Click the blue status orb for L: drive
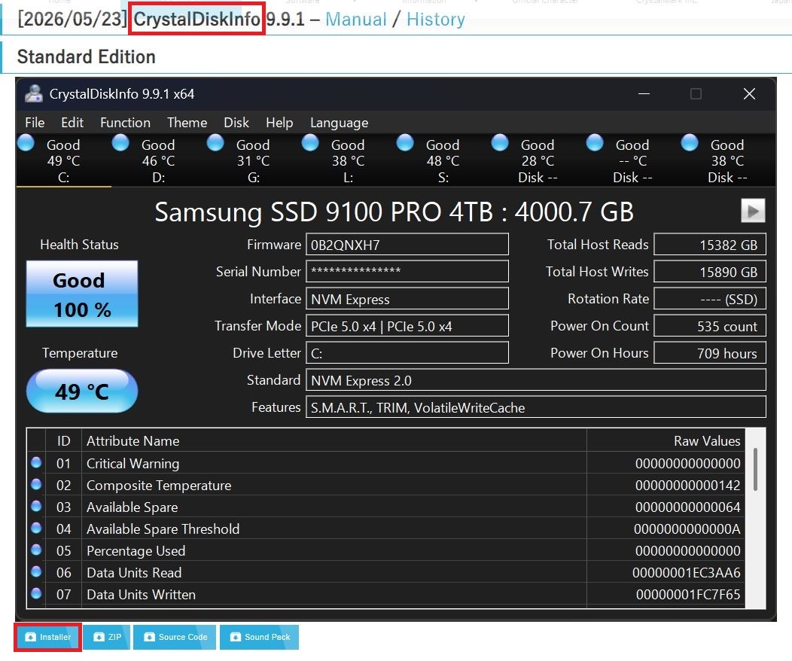Image resolution: width=792 pixels, height=661 pixels. (x=310, y=143)
